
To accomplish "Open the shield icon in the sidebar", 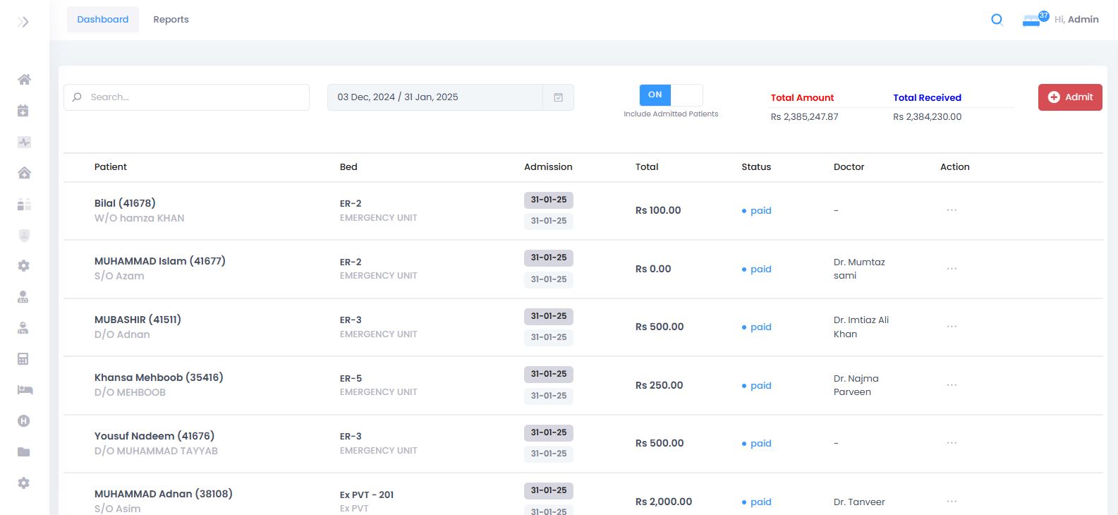I will tap(24, 236).
